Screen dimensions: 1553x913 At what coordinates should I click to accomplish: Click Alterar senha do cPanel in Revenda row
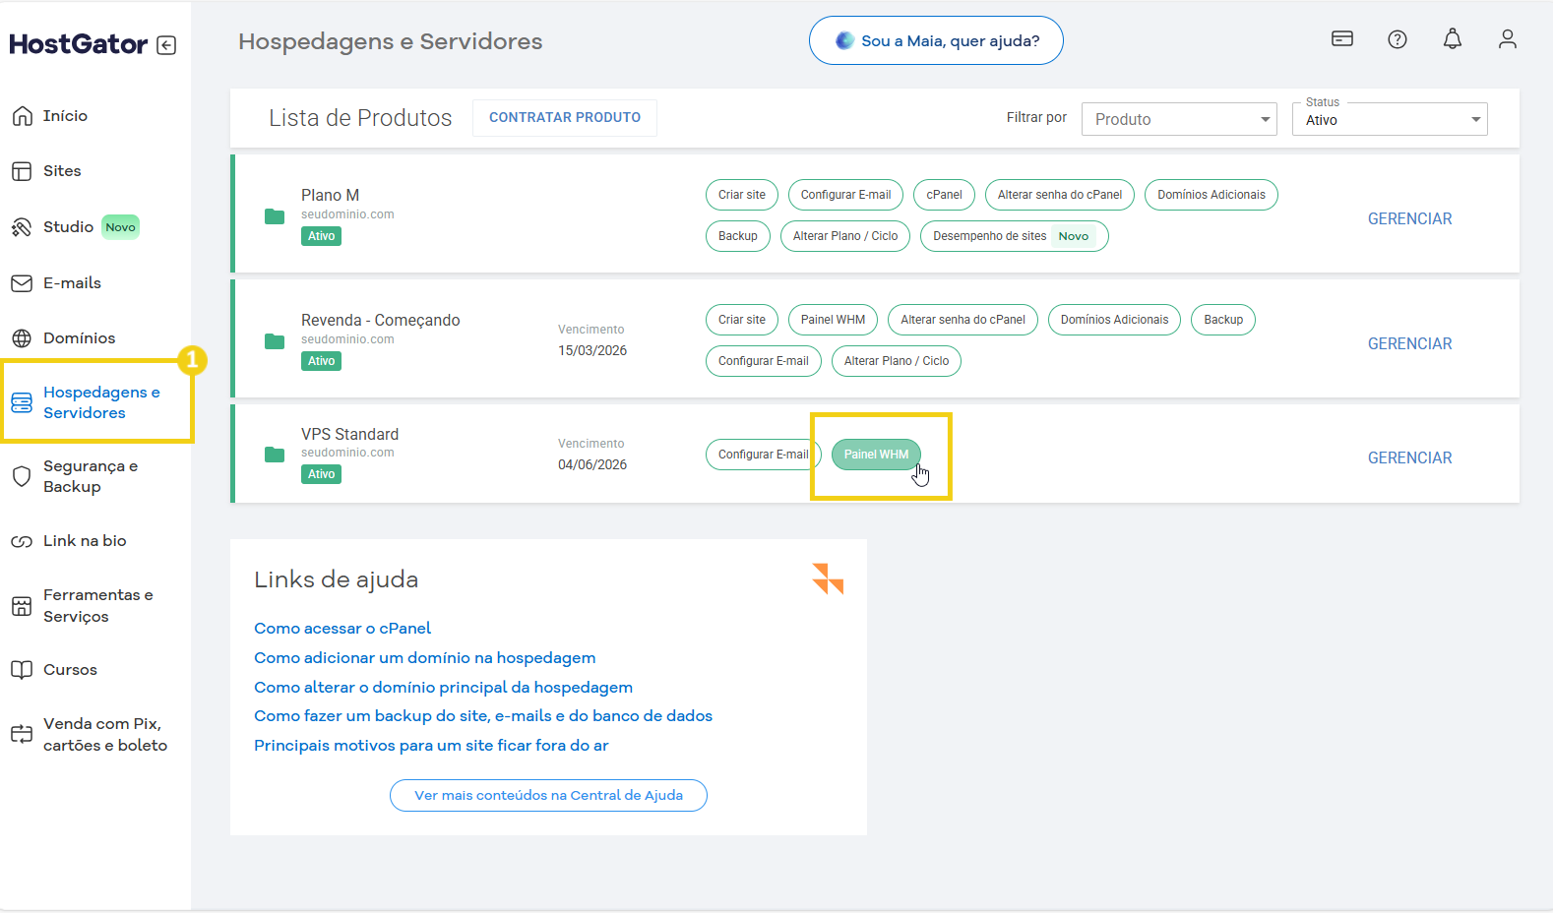point(963,320)
